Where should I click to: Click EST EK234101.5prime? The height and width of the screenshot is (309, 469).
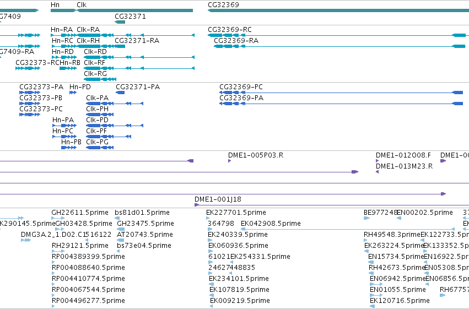239,279
